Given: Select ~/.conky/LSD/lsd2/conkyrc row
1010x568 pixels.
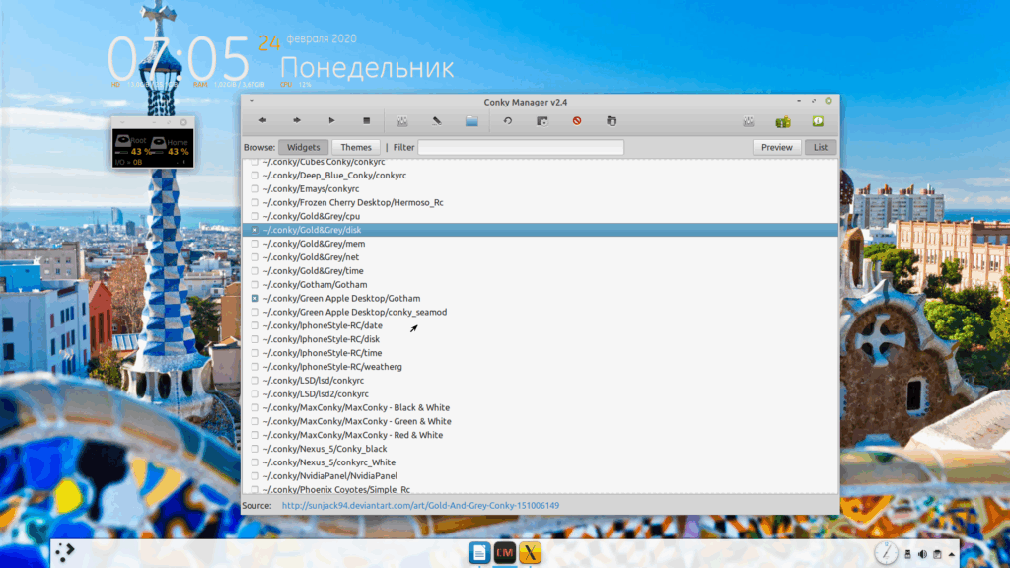Looking at the screenshot, I should tap(540, 394).
